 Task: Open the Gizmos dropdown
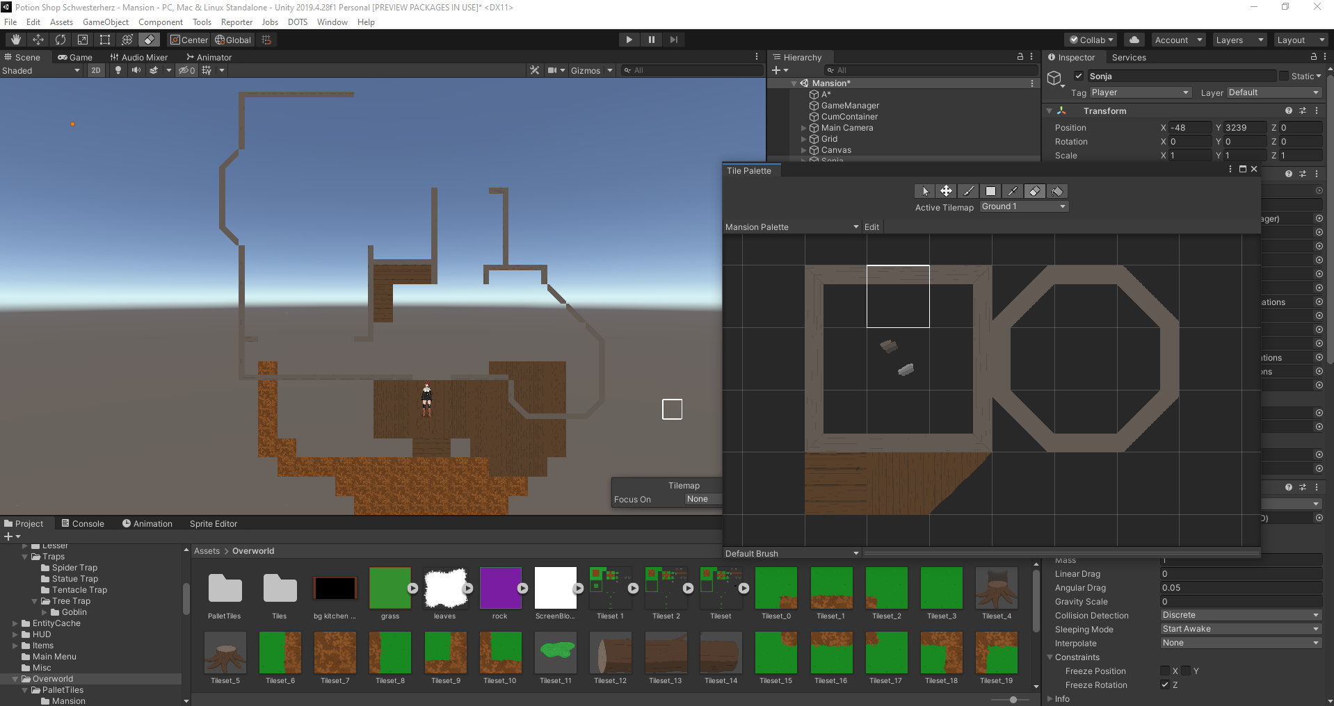pos(591,70)
